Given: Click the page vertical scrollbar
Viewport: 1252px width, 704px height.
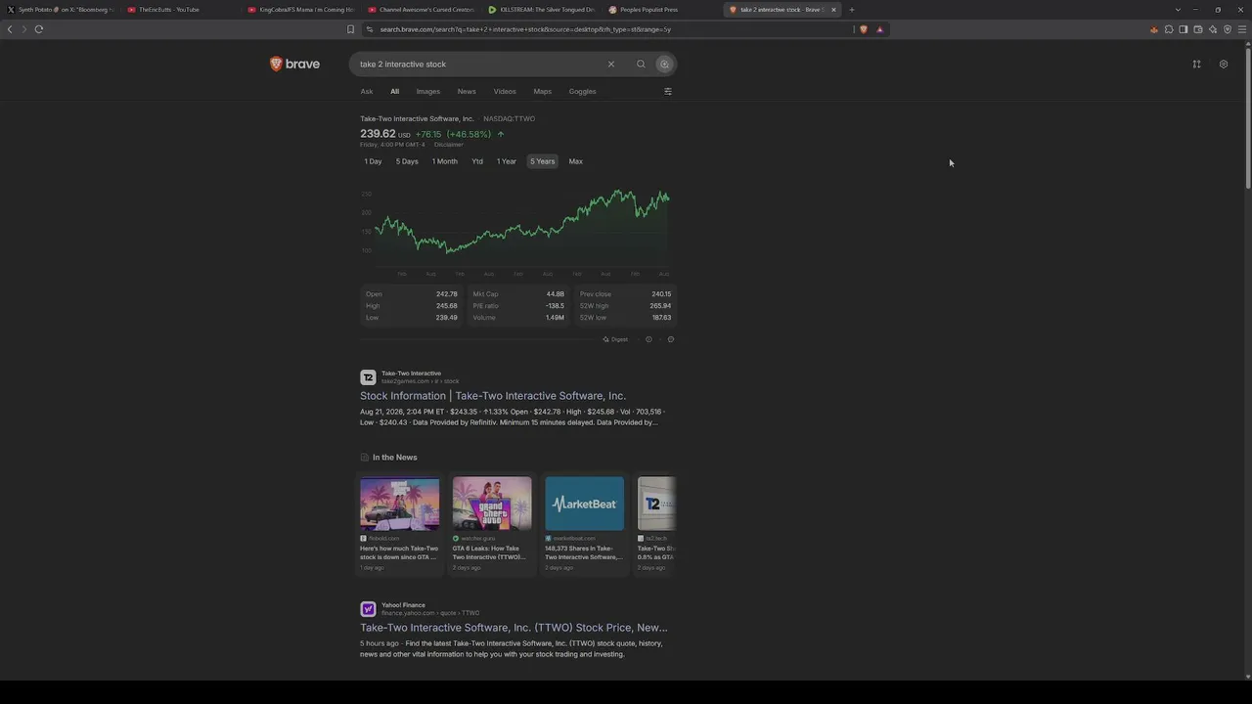Looking at the screenshot, I should point(1247,117).
